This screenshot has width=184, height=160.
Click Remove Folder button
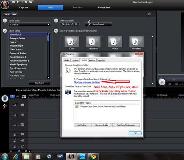tap(102, 125)
